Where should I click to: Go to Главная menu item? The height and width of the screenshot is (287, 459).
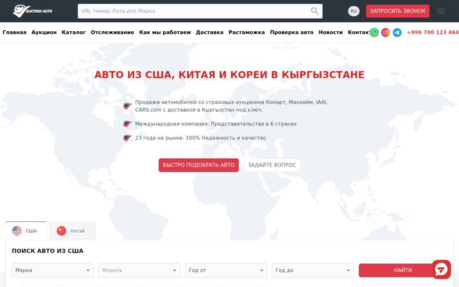coord(14,33)
